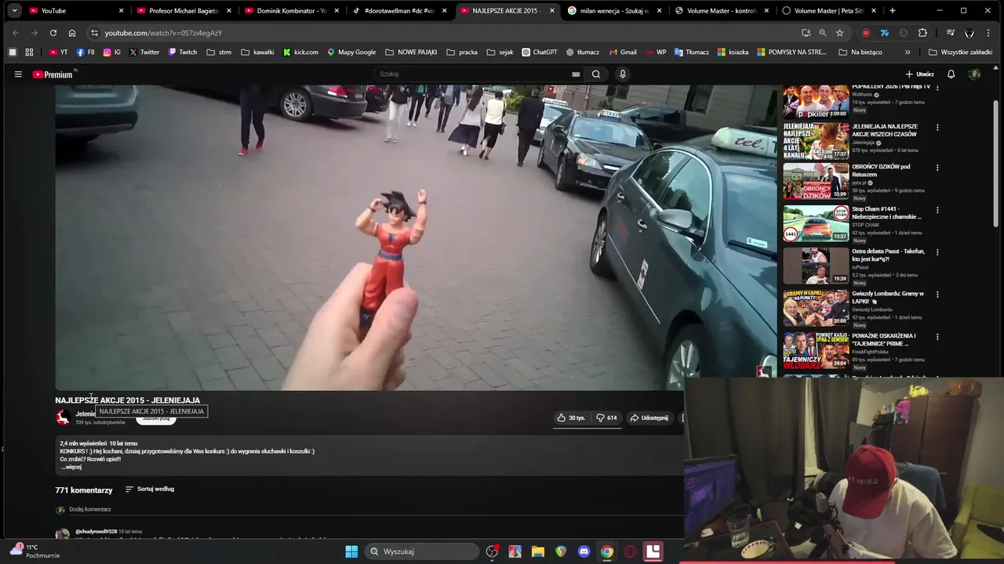This screenshot has width=1004, height=564.
Task: Dislike the video with thumbs down
Action: point(606,418)
